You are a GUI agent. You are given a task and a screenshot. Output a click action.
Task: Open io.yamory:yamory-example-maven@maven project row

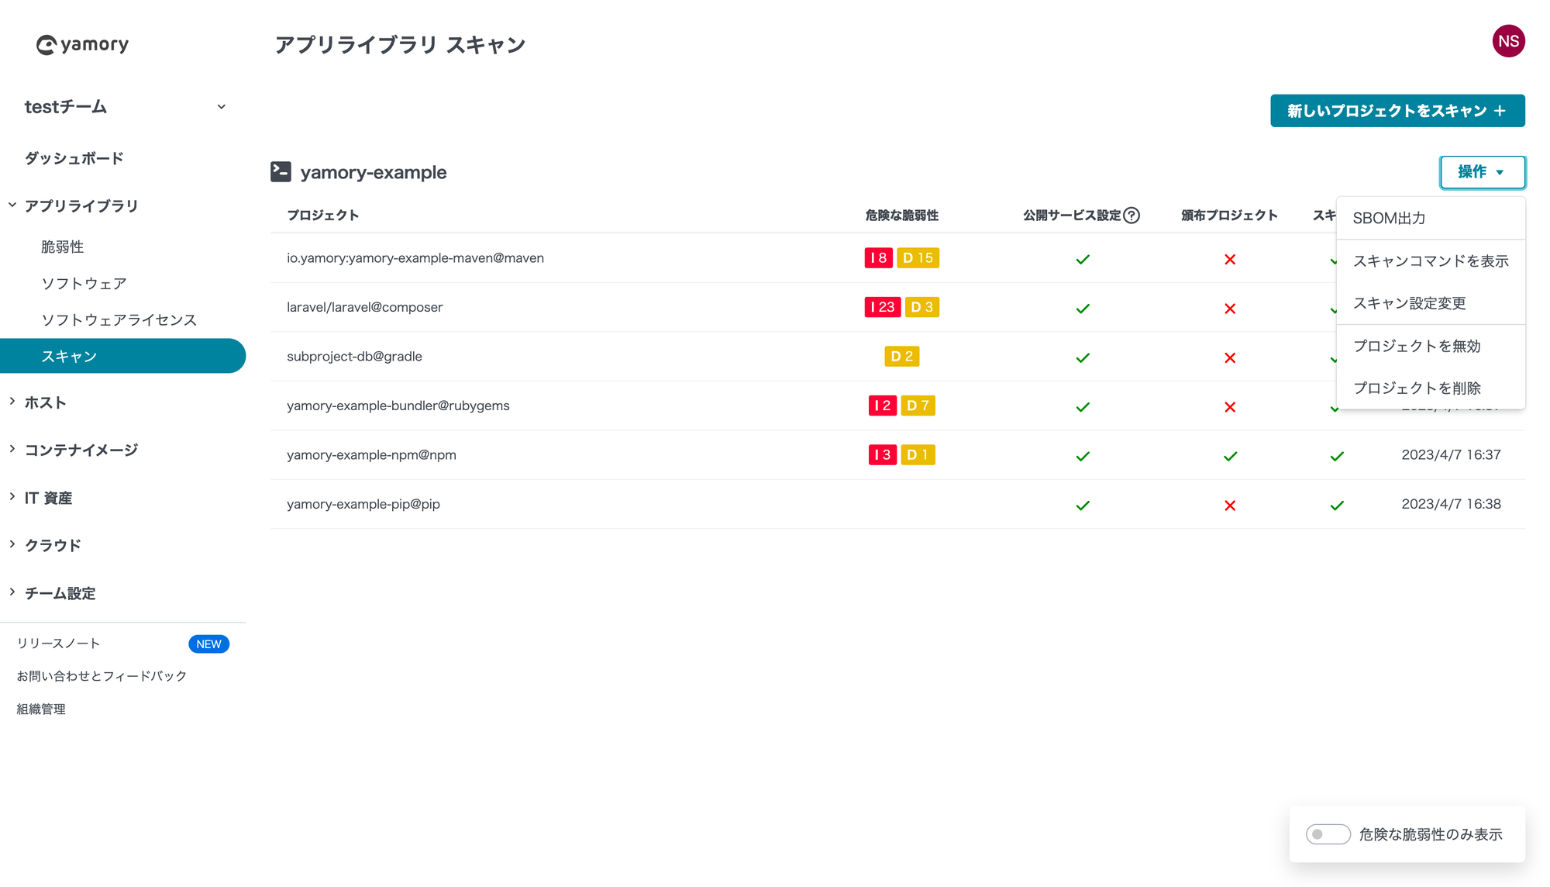point(415,258)
